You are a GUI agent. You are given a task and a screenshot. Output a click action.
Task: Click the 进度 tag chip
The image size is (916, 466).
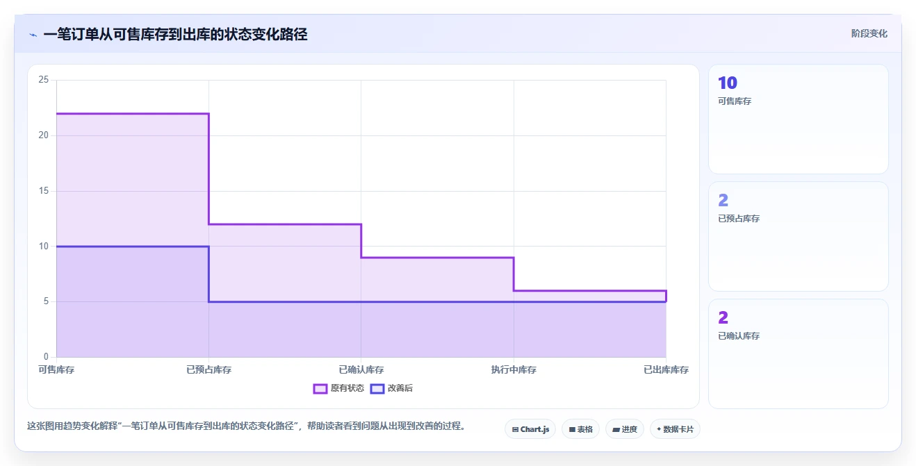pos(625,429)
